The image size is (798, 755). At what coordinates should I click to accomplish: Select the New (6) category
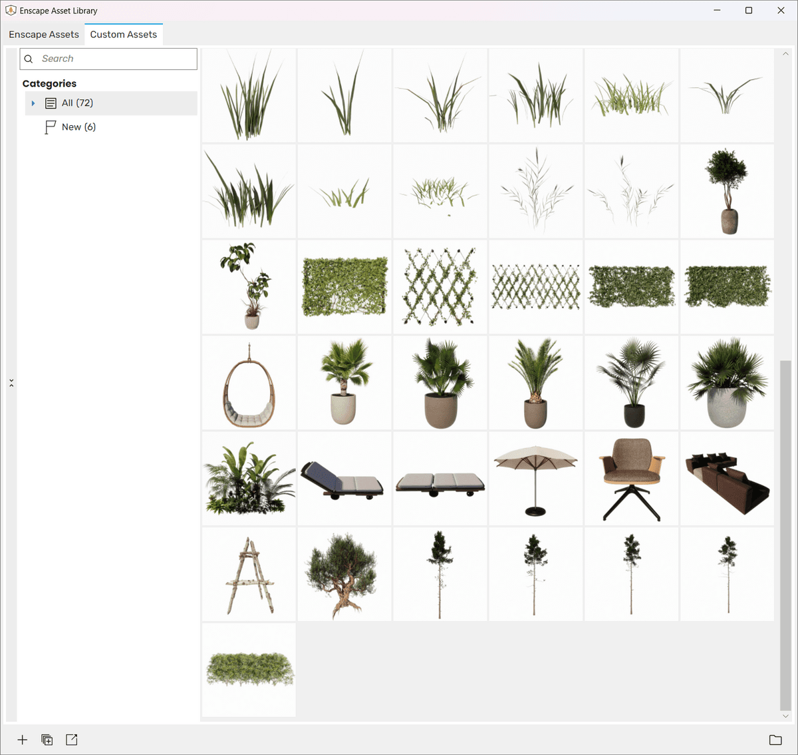click(x=78, y=127)
